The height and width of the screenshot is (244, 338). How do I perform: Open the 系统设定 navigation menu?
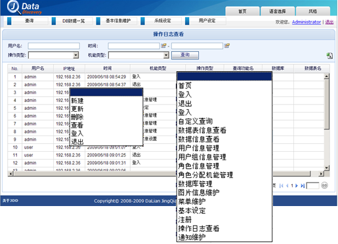[161, 21]
